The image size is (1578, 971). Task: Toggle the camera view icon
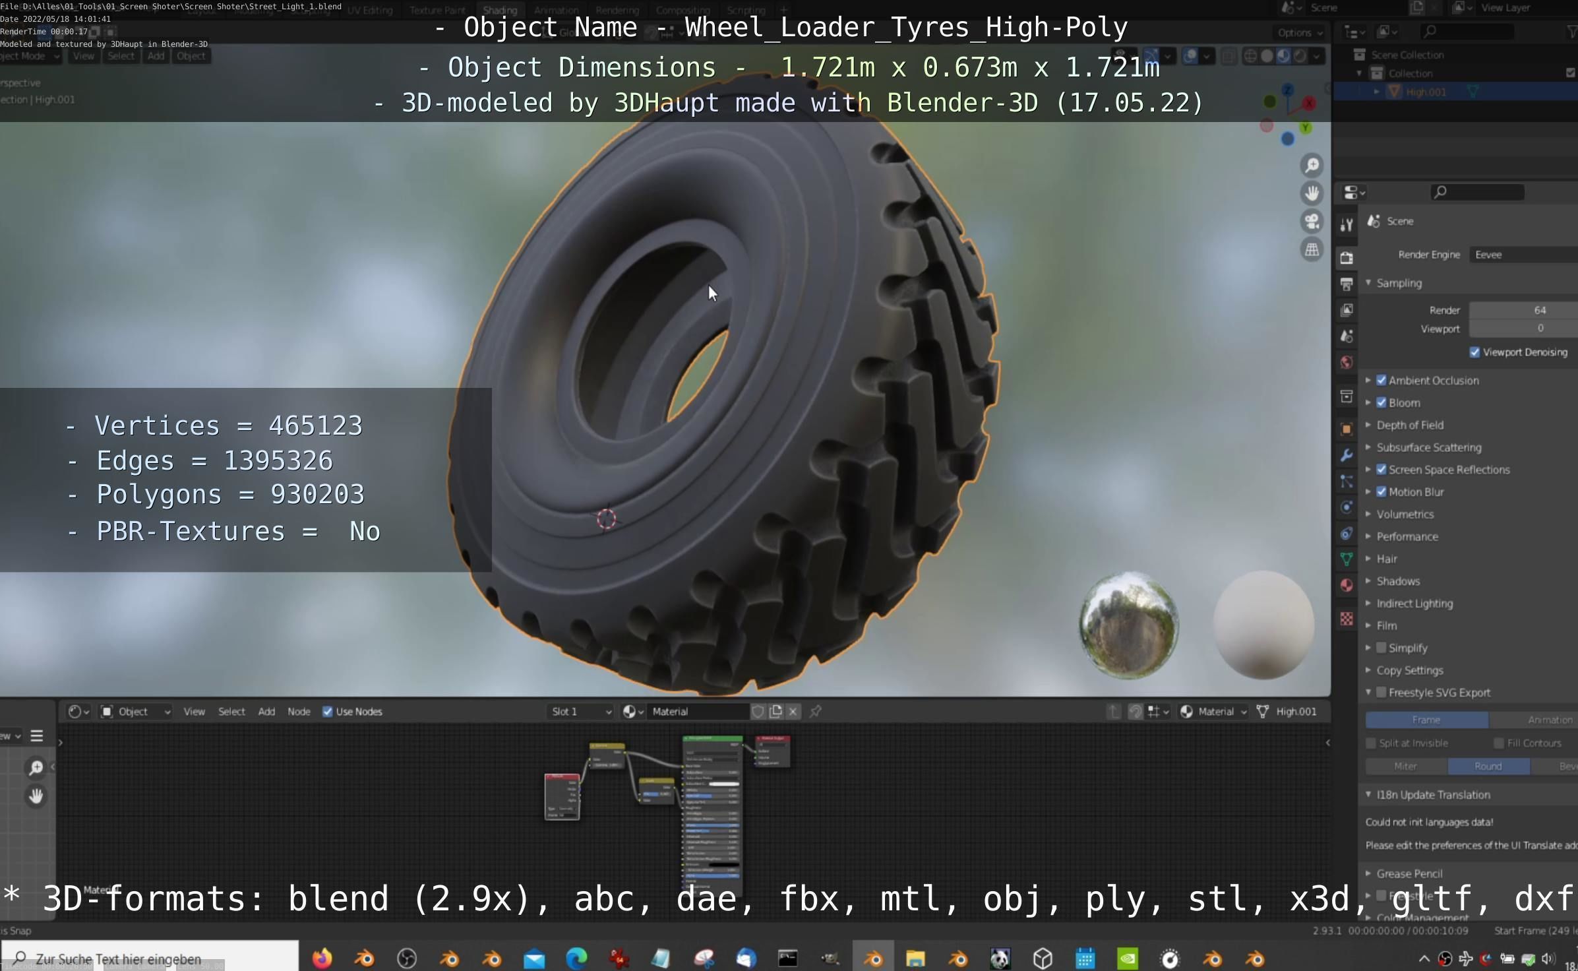tap(1312, 222)
